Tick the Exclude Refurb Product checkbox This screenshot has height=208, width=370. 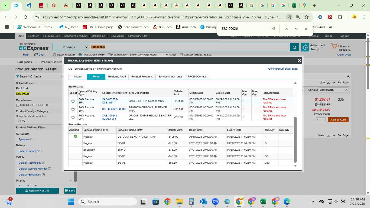click(181, 55)
